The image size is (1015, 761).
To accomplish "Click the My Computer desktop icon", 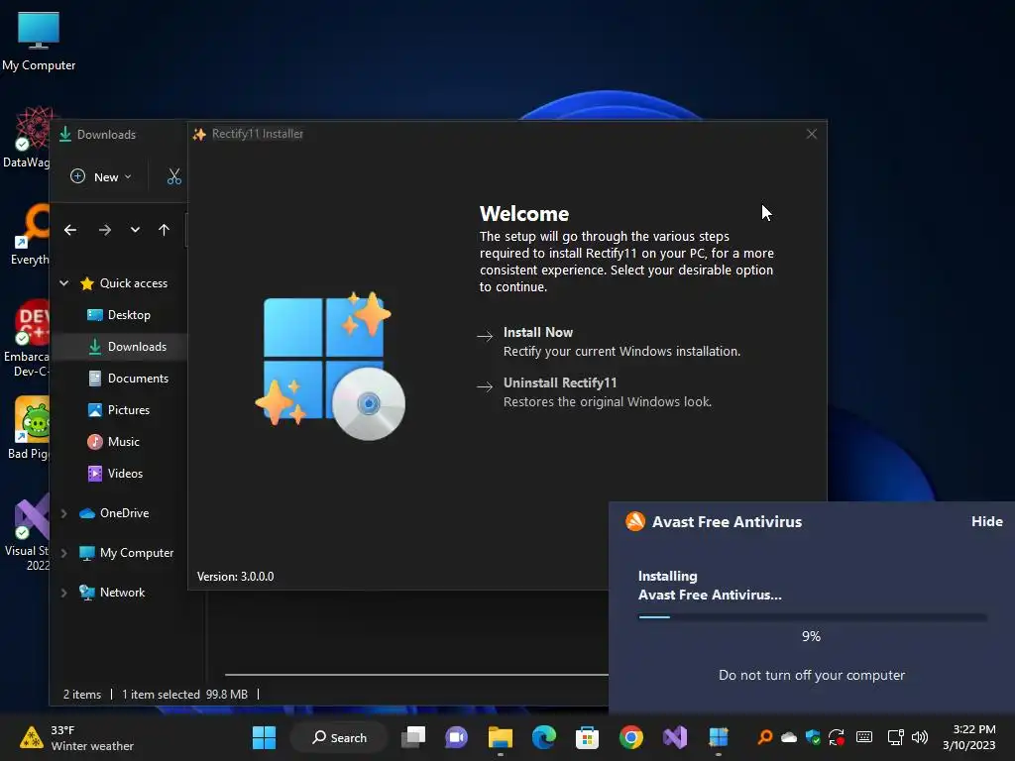I will (39, 41).
